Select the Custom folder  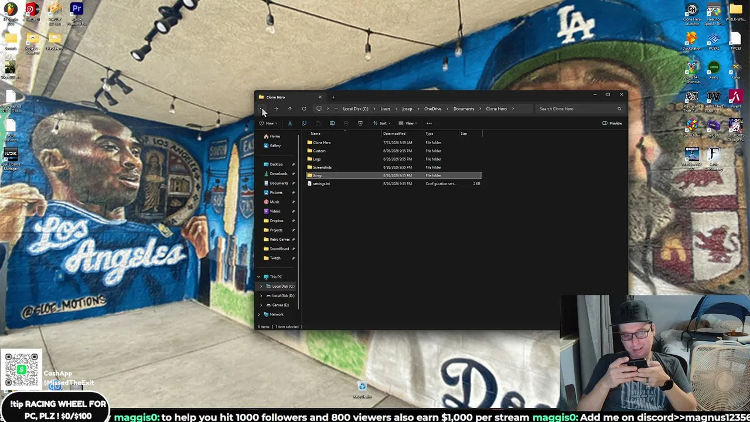tap(393, 151)
